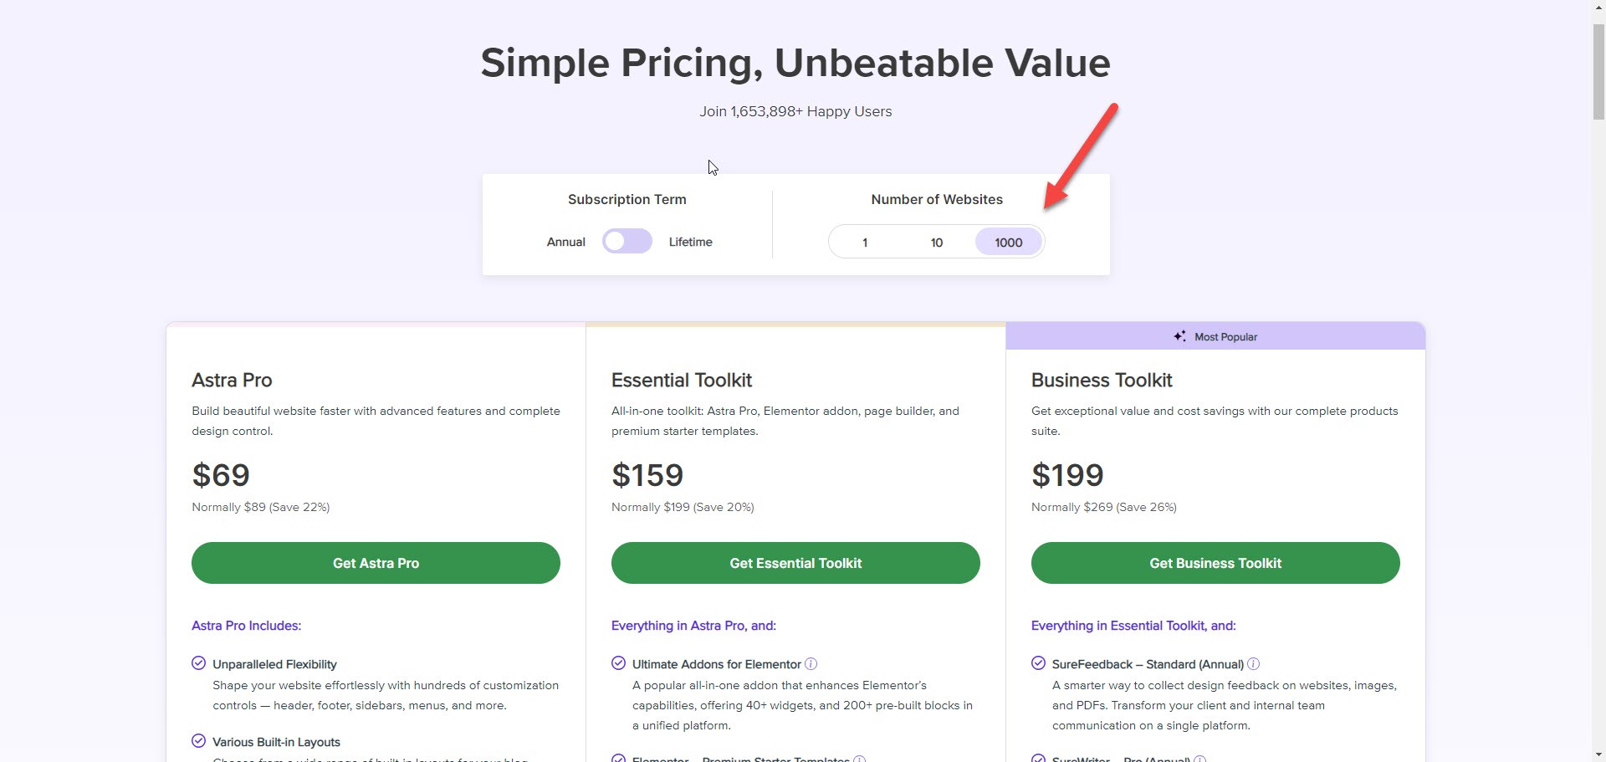The height and width of the screenshot is (762, 1606).
Task: Click the scrollbar up arrow
Action: coord(1598,7)
